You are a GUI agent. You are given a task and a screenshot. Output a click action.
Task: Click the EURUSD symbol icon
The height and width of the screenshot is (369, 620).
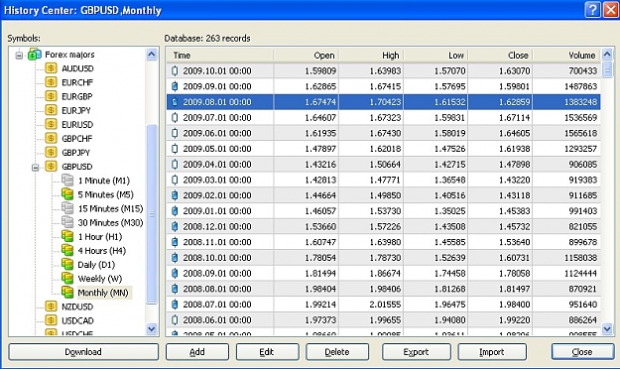point(51,124)
